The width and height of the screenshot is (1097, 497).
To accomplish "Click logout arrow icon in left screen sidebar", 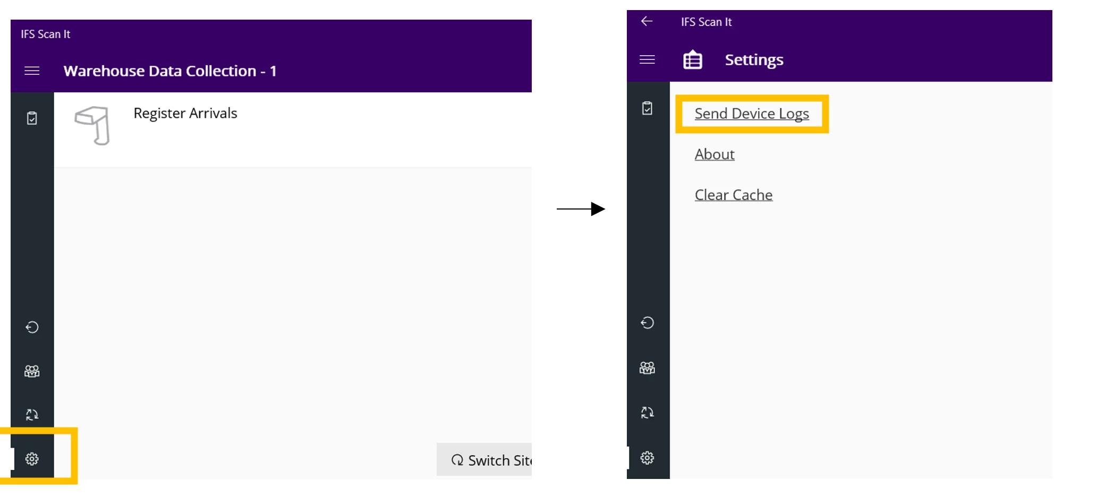I will (x=32, y=327).
